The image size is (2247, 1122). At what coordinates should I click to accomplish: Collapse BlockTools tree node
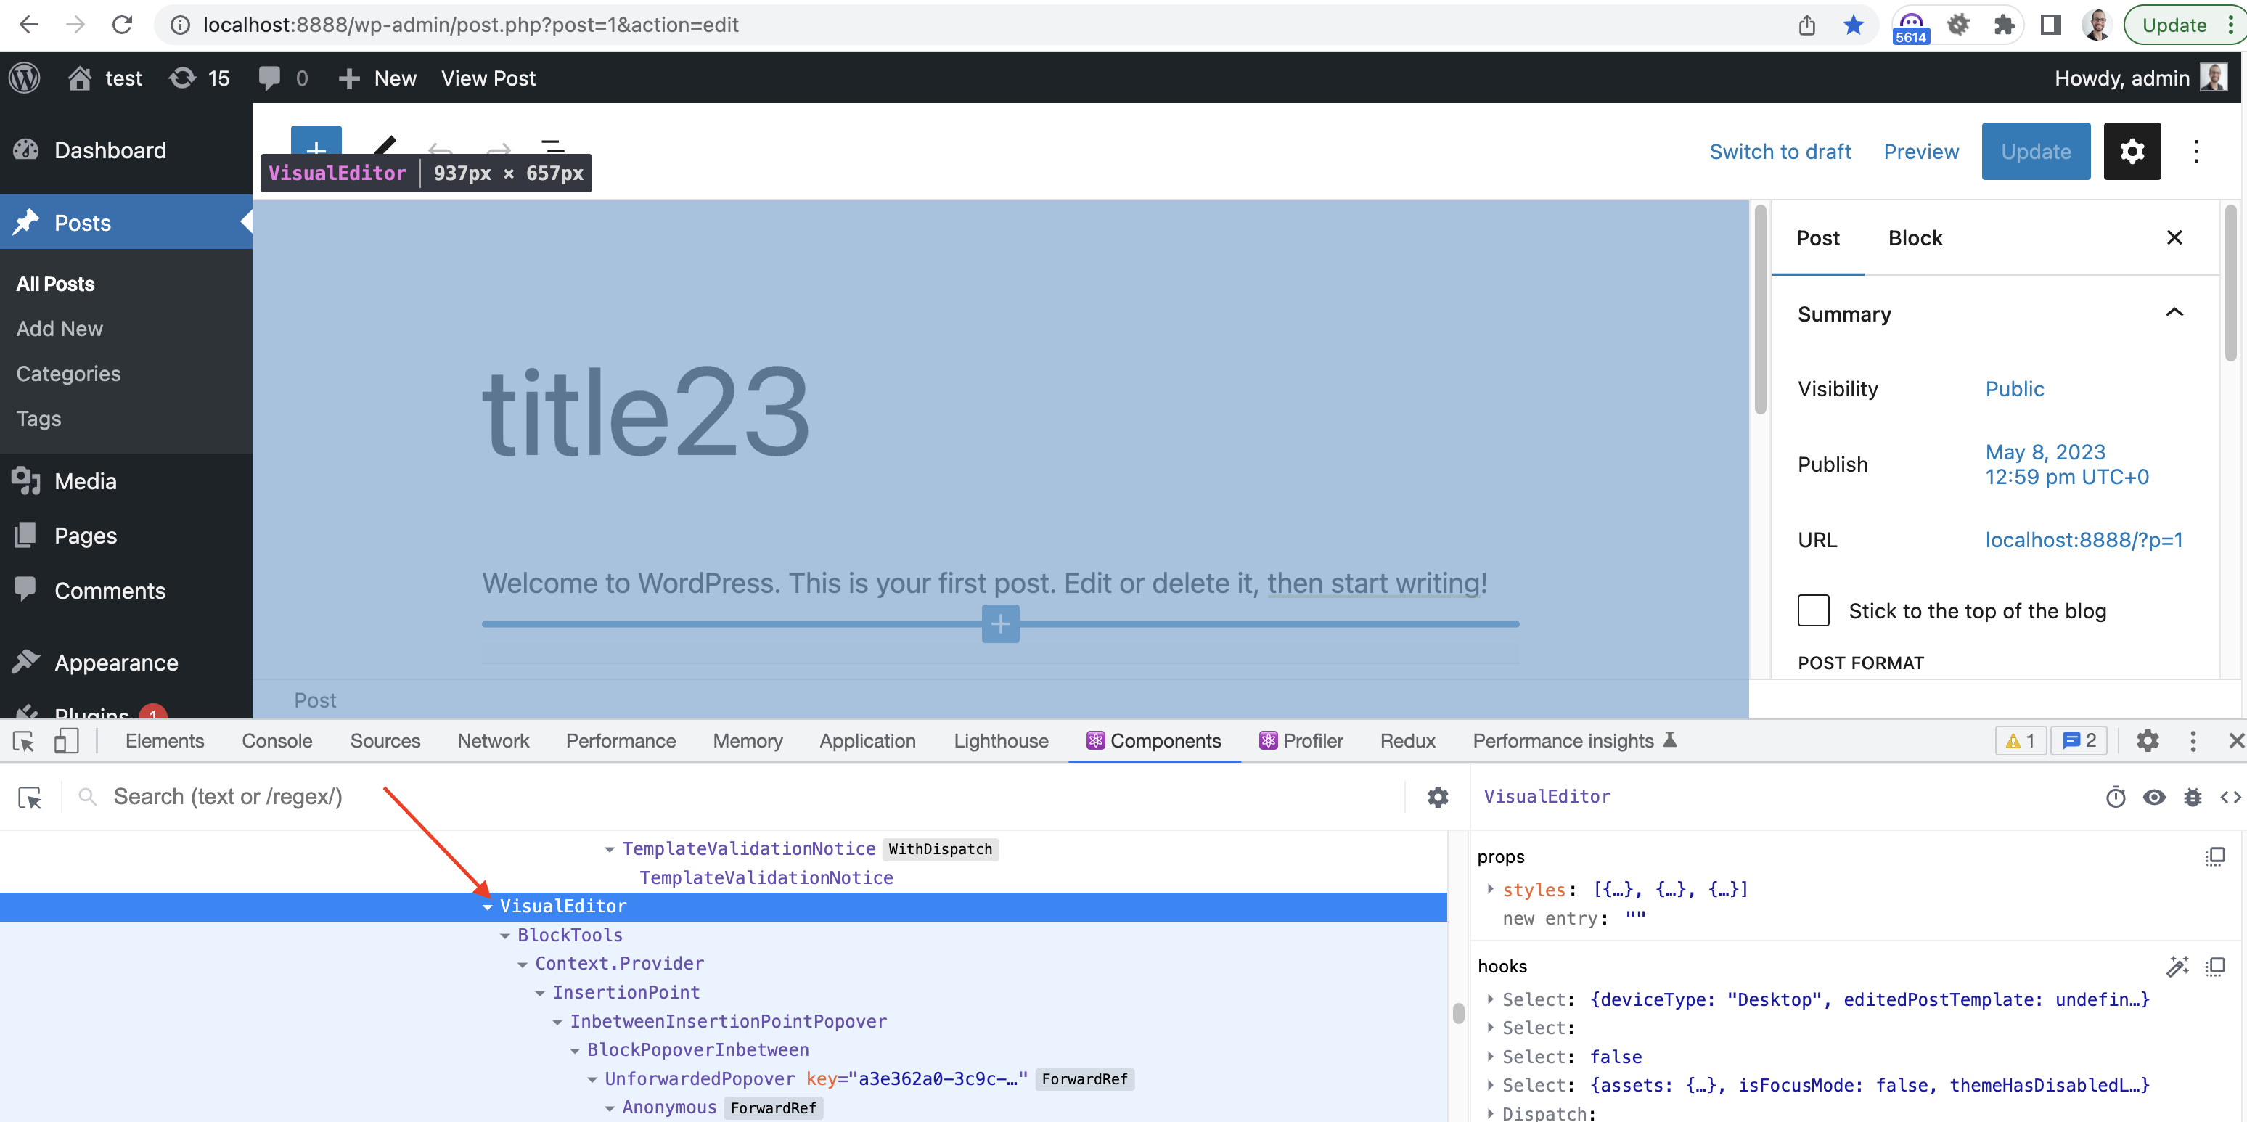(505, 935)
